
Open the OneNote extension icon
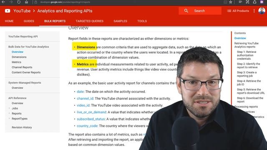(262, 2)
